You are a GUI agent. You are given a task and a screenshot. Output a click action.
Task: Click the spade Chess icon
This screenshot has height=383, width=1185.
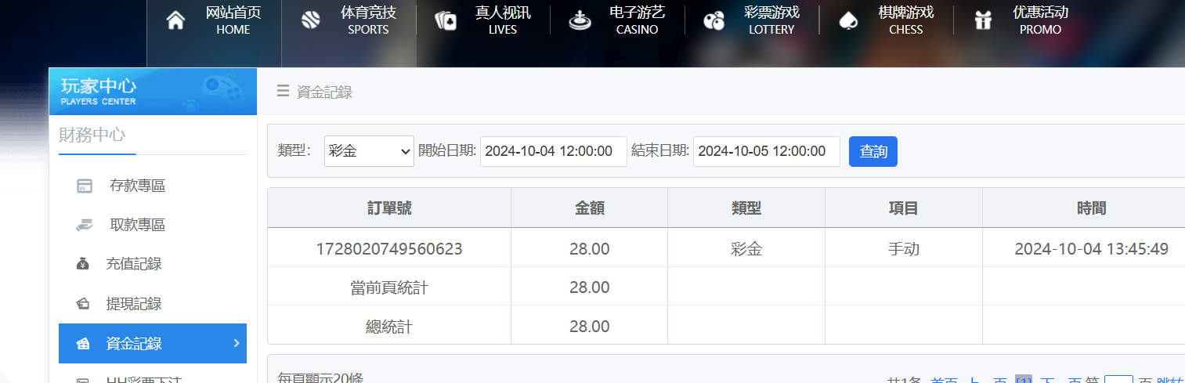point(848,21)
